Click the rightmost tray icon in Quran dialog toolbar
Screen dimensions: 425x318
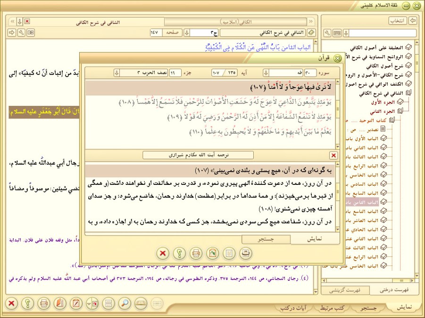[246, 254]
